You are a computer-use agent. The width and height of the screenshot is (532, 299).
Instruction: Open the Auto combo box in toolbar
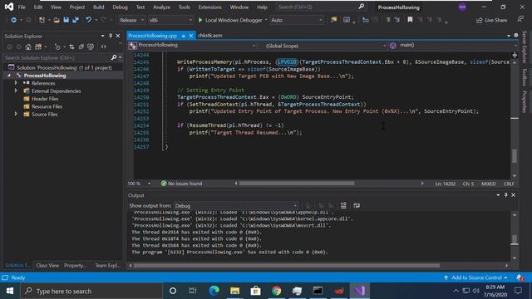297,20
